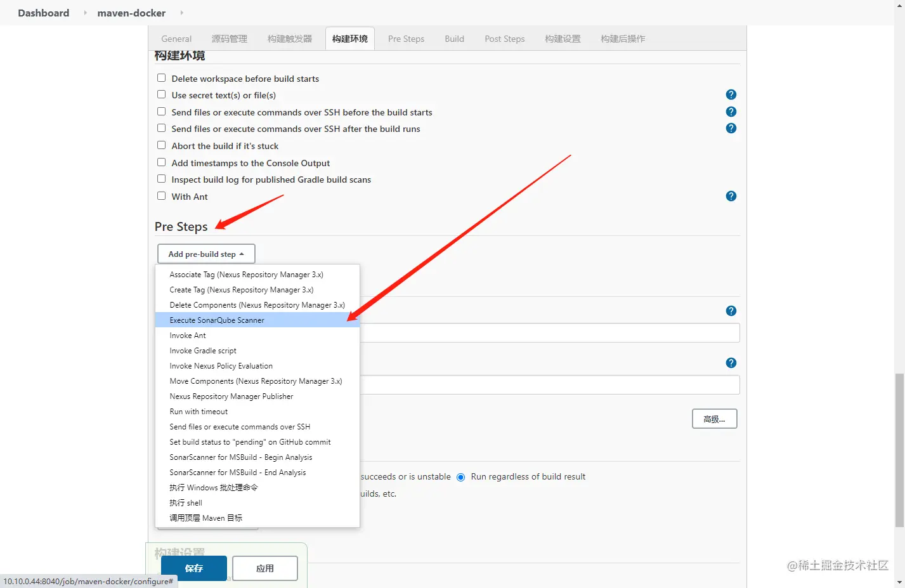The width and height of the screenshot is (905, 588).
Task: Select SonarScanner for MSBuild - Begin Analysis
Action: click(x=257, y=457)
